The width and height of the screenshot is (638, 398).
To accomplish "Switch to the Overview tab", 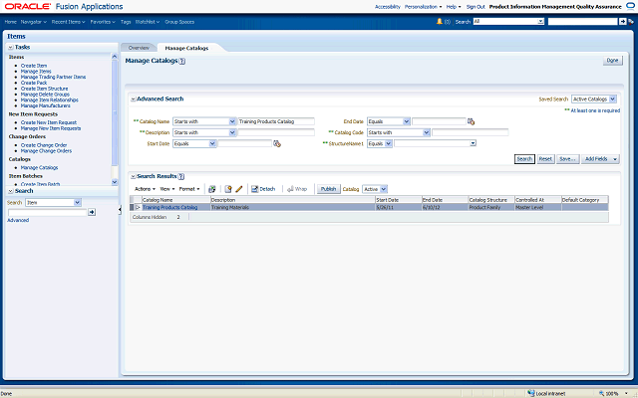I will tap(139, 48).
